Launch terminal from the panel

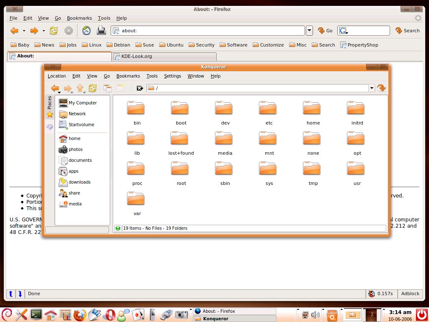point(36,314)
